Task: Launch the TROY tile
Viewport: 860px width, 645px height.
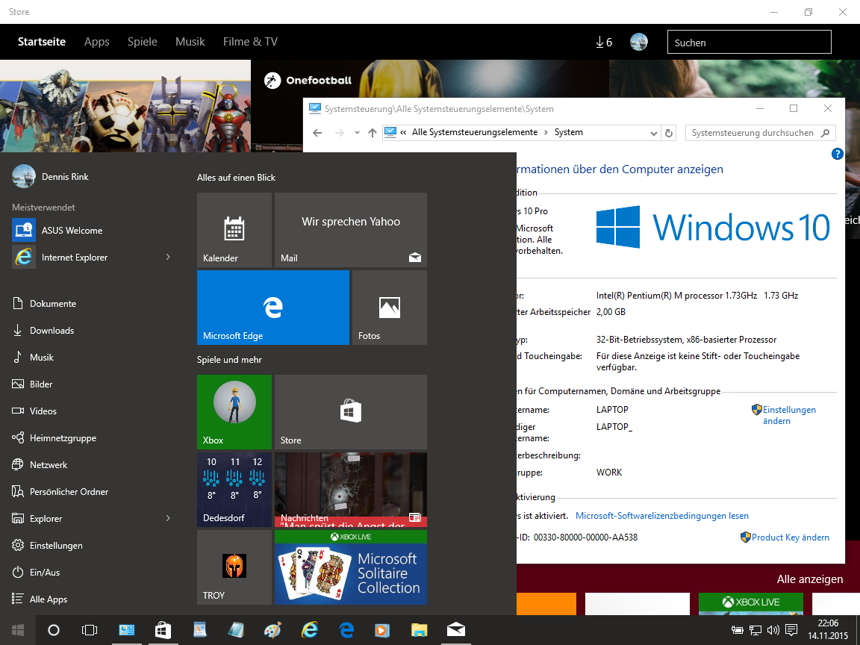Action: point(234,567)
